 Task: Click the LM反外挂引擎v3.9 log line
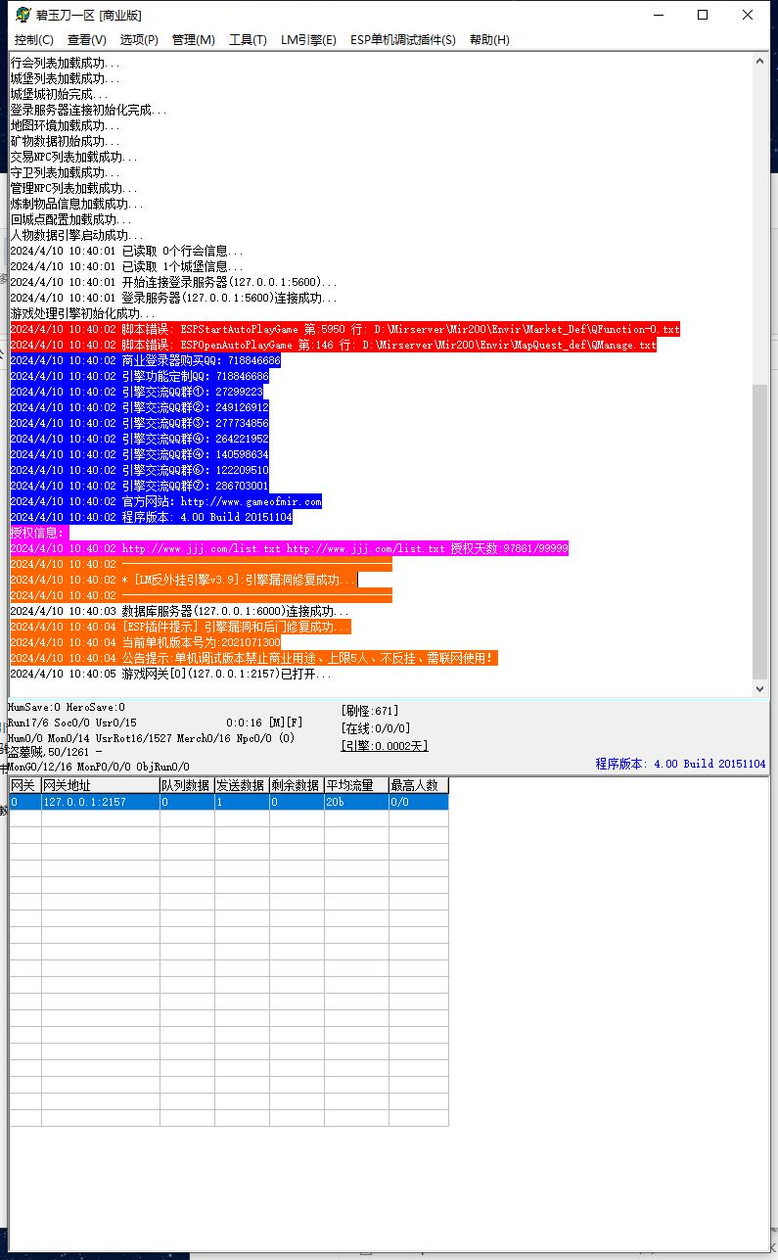[x=184, y=580]
